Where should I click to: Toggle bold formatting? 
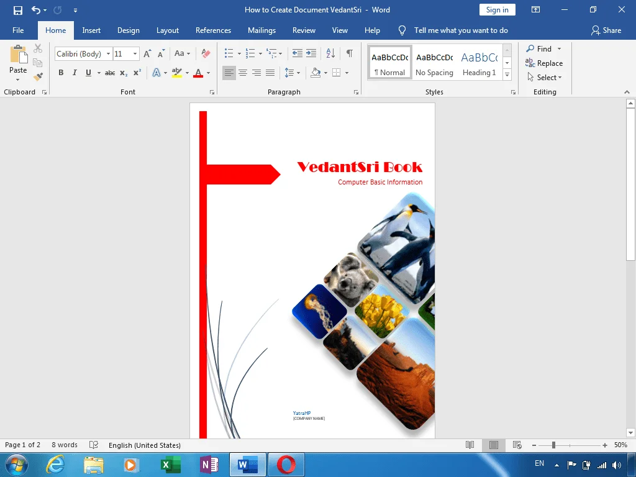61,73
